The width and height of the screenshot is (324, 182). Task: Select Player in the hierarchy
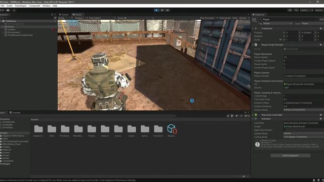[11, 27]
